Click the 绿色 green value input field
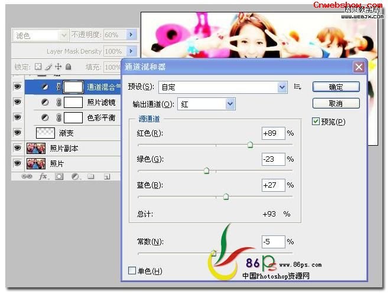 pyautogui.click(x=273, y=159)
